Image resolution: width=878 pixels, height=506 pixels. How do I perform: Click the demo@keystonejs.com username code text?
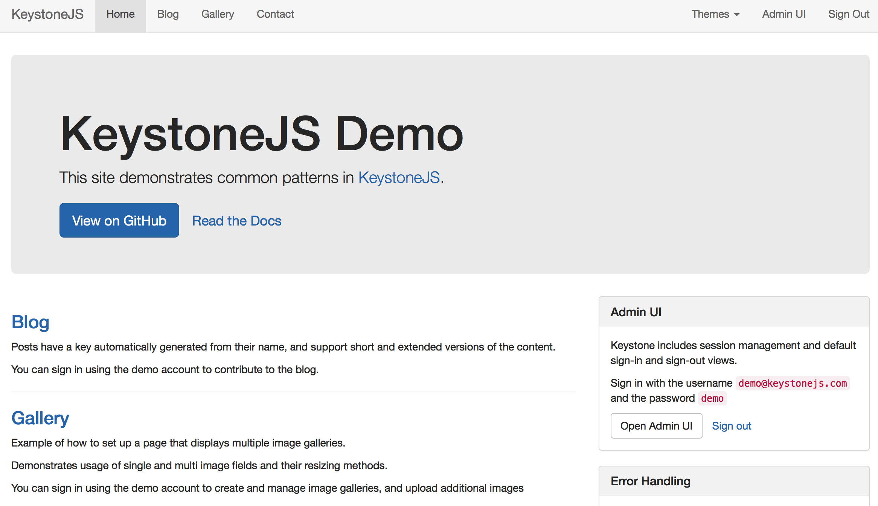coord(793,383)
